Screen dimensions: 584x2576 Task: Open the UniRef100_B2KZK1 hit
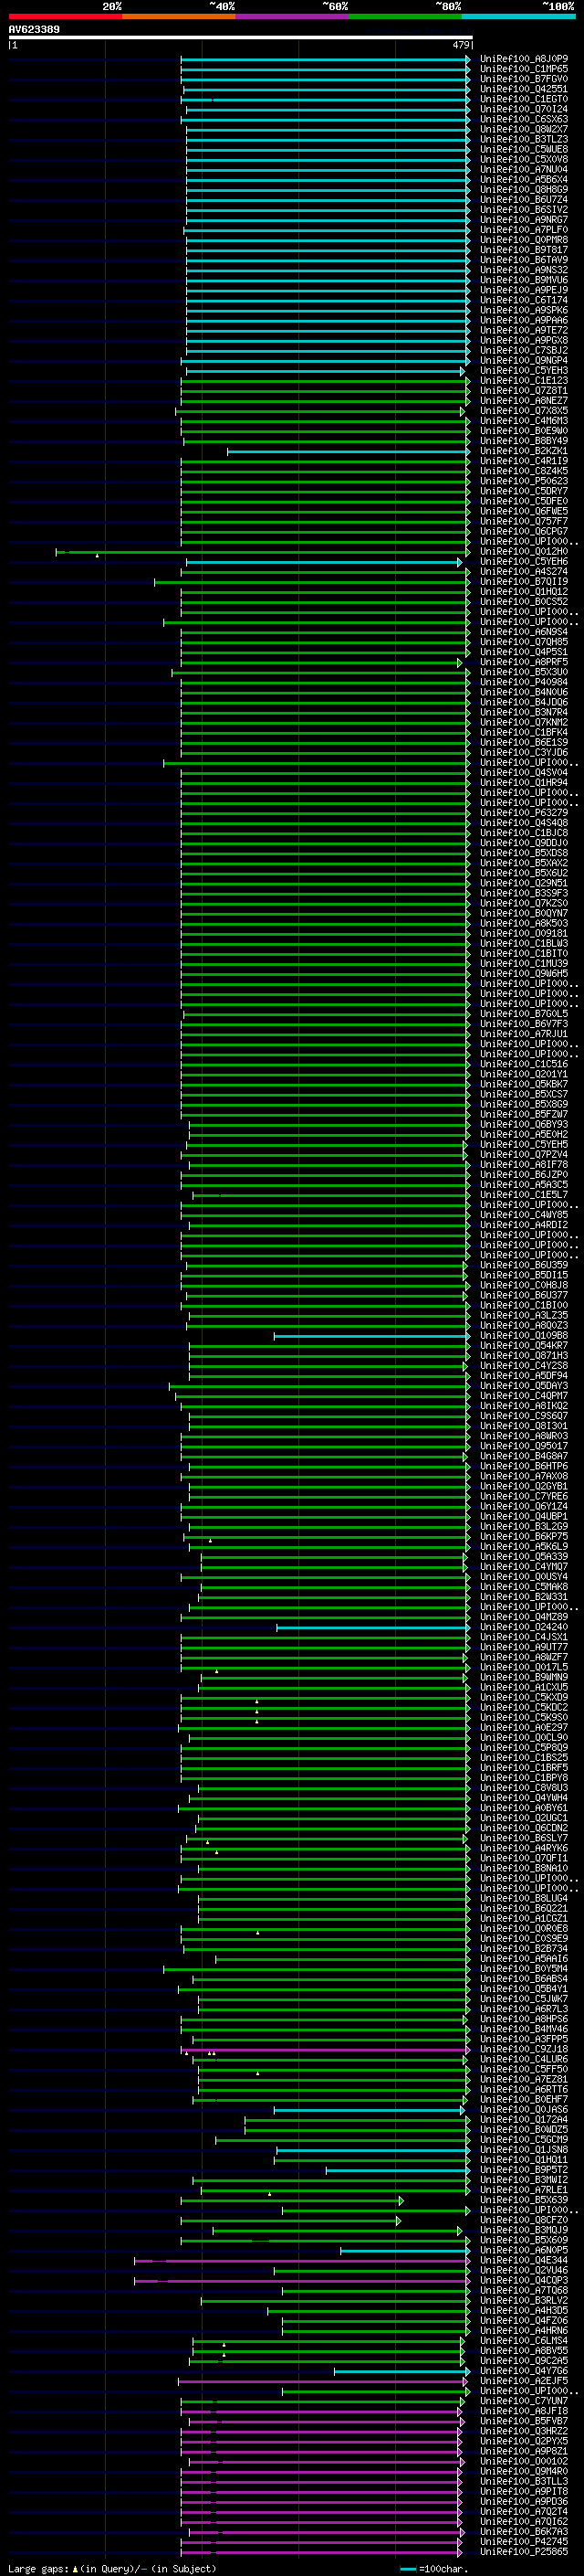point(524,451)
